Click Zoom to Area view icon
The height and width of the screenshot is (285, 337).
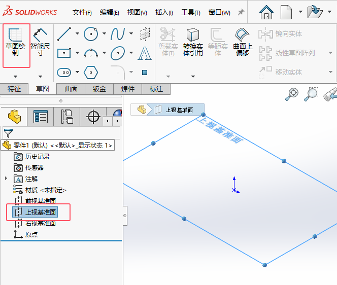coord(311,94)
